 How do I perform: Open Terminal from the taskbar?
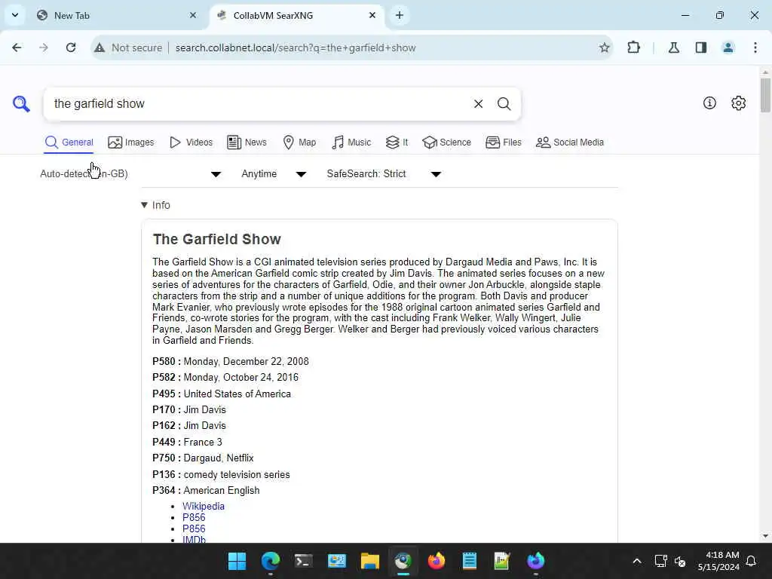[303, 561]
